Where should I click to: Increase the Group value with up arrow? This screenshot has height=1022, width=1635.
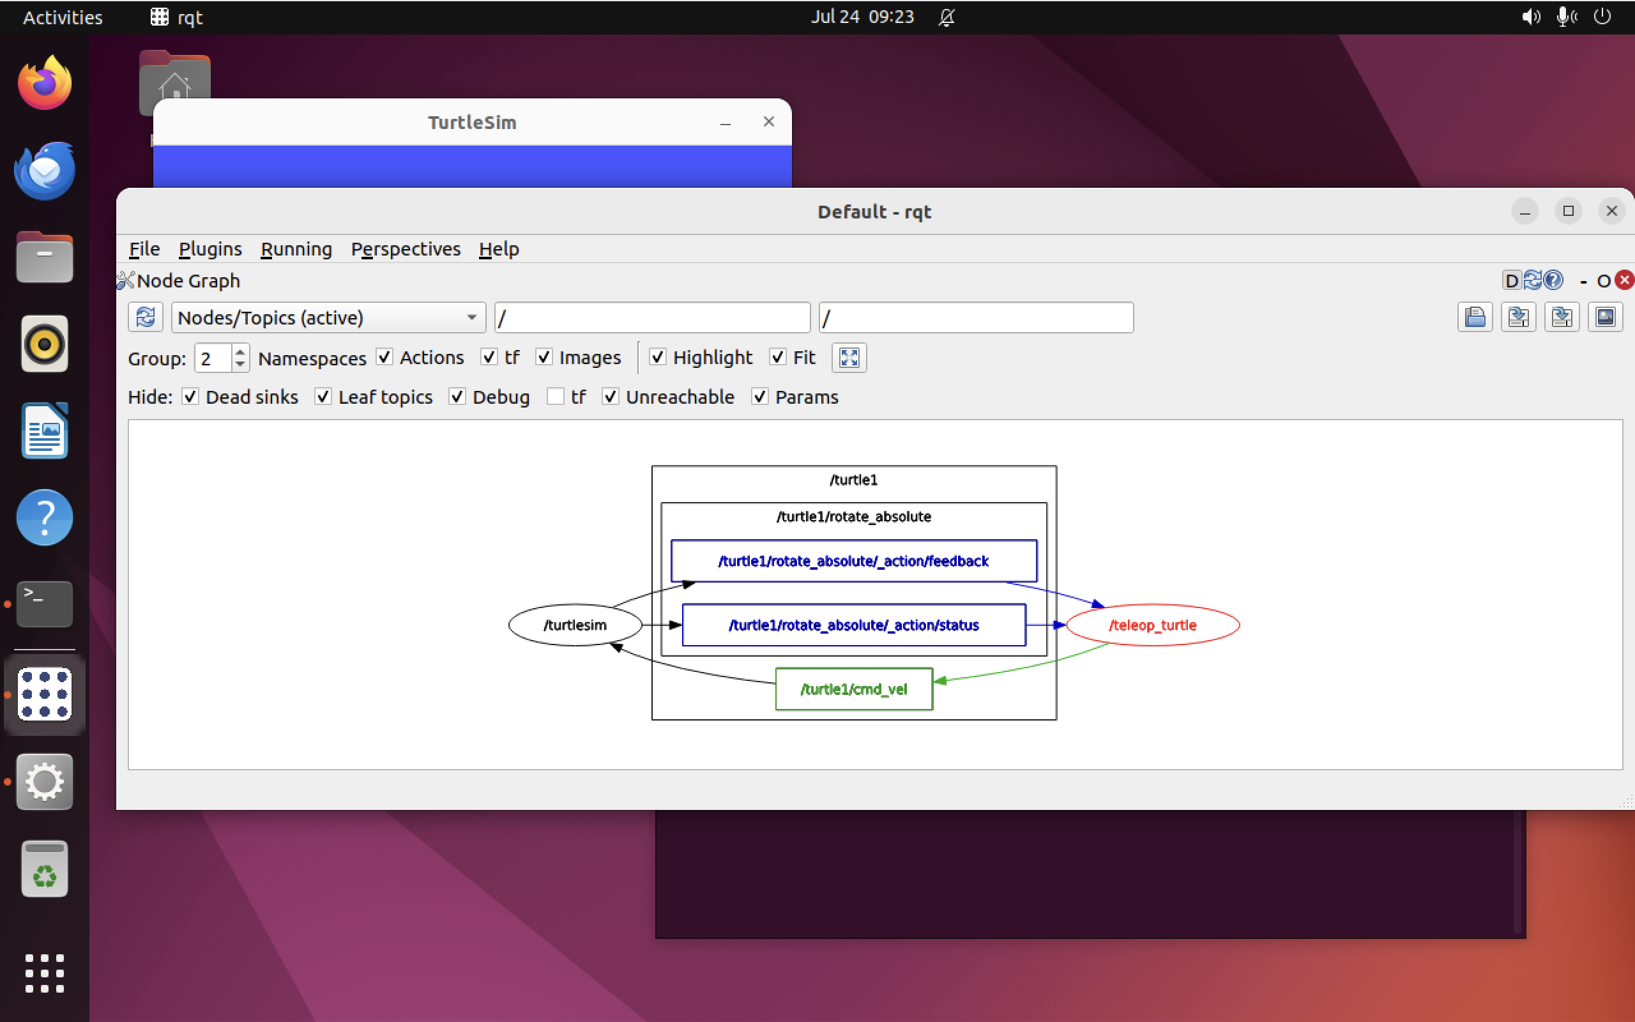(x=240, y=351)
